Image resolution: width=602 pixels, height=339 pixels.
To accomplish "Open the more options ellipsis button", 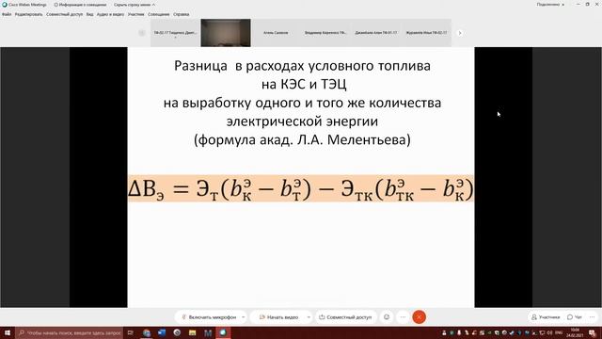I will (x=403, y=317).
